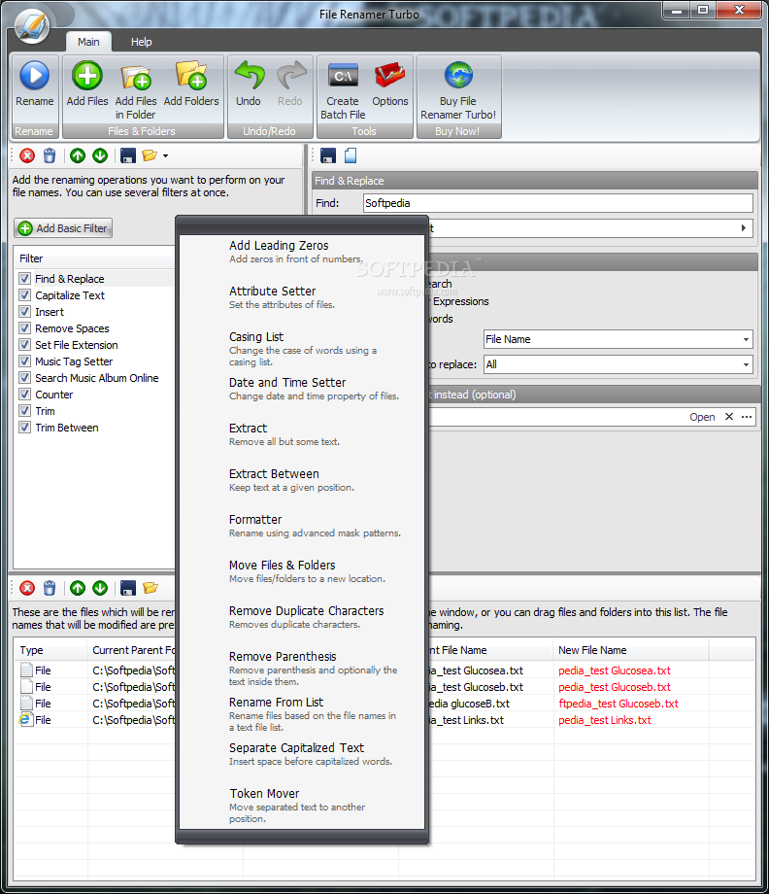Uncheck Music Tag Setter filter
The height and width of the screenshot is (894, 769).
[24, 361]
